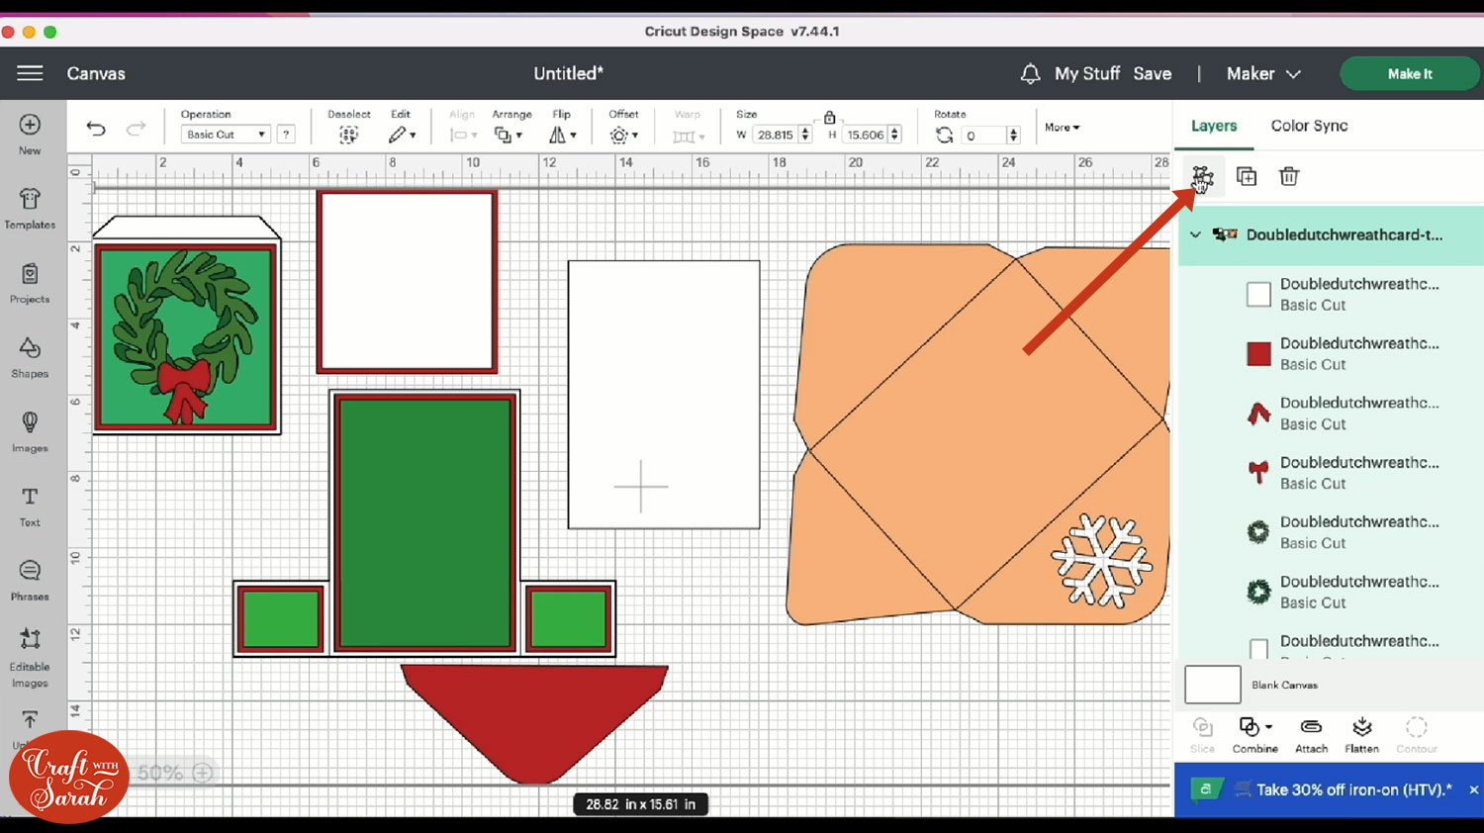Viewport: 1484px width, 833px height.
Task: Open My Stuff
Action: pos(1087,74)
